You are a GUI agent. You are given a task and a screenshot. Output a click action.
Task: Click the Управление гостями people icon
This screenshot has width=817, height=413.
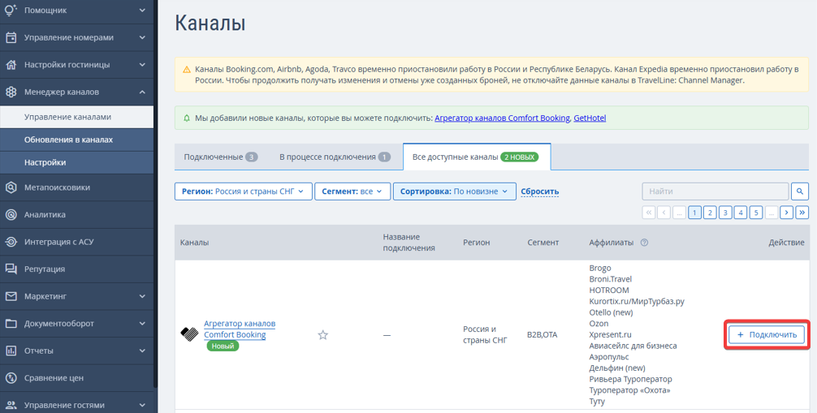[11, 405]
